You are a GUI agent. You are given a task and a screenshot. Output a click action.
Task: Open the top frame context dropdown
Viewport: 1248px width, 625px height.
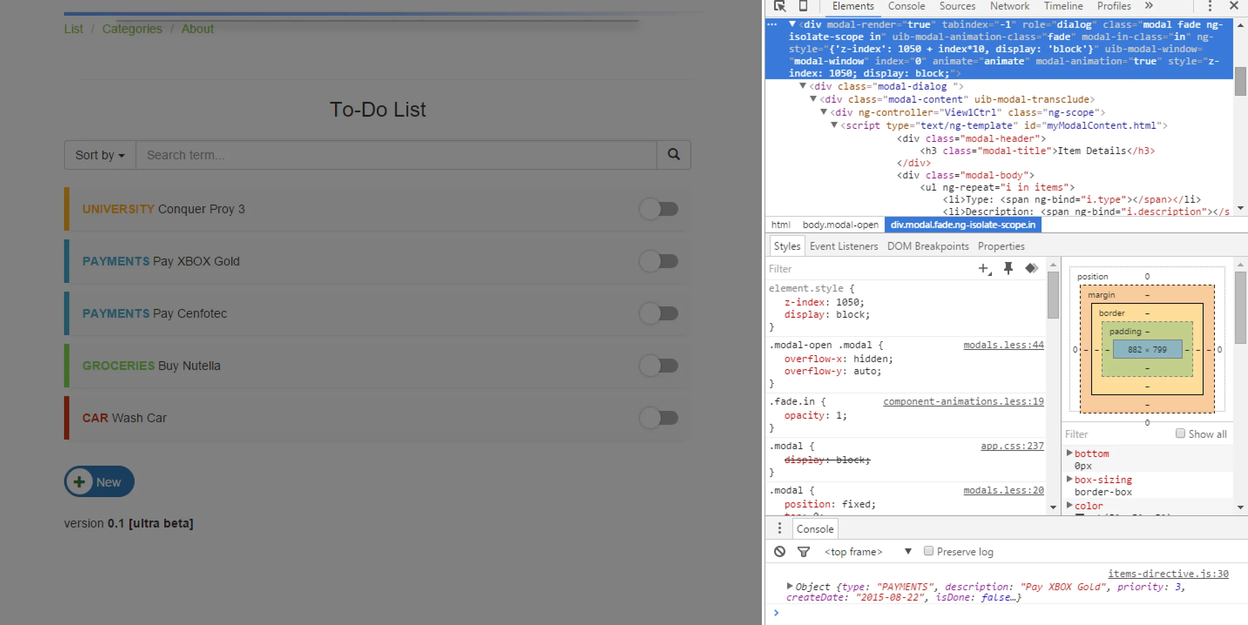867,551
